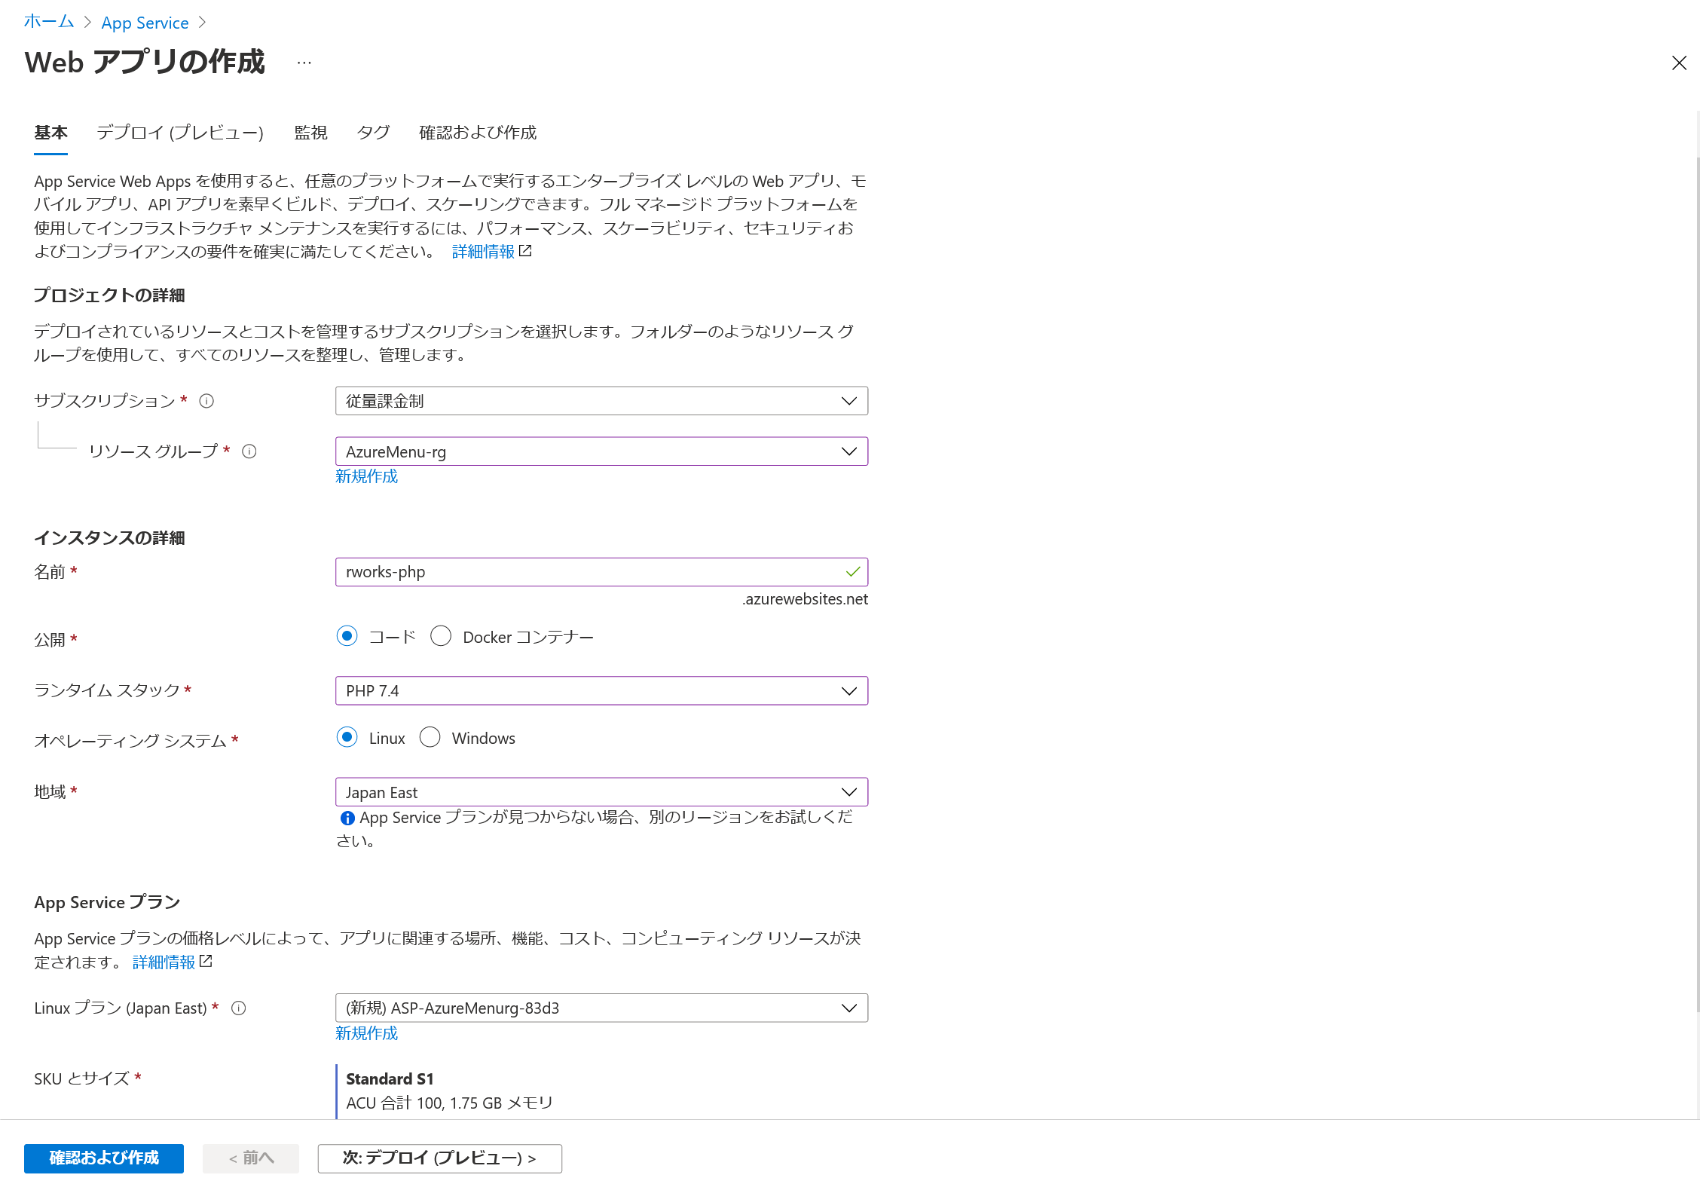Open the タグ tab
Viewport: 1700px width, 1181px height.
373,133
